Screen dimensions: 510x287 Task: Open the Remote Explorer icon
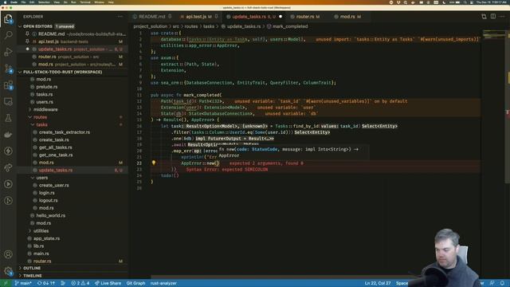pyautogui.click(x=8, y=101)
